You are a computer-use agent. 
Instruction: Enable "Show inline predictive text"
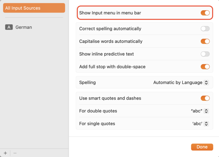coord(205,54)
